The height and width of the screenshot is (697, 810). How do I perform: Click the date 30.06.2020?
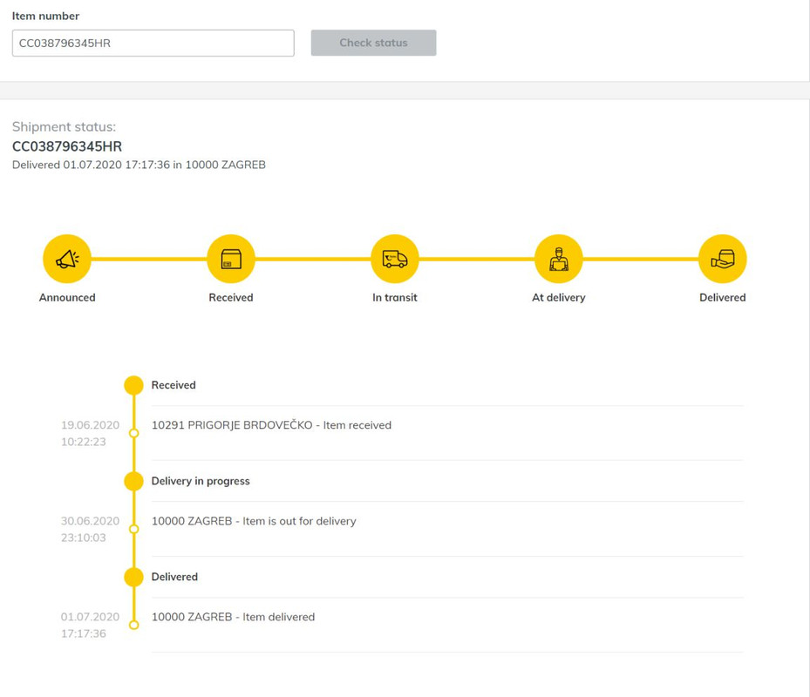pyautogui.click(x=91, y=521)
